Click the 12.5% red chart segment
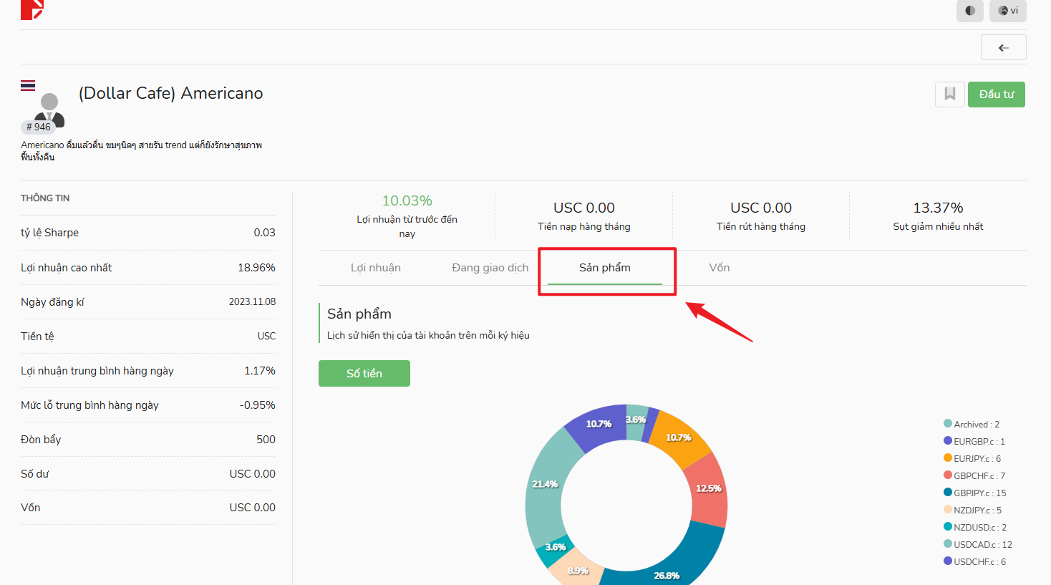Screen dimensions: 1051x585 point(707,490)
